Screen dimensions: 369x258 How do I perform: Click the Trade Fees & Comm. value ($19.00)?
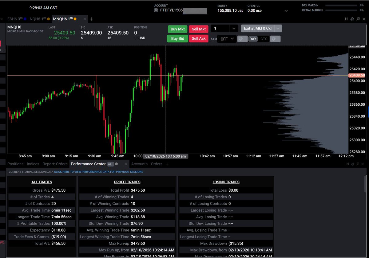(x=59, y=237)
